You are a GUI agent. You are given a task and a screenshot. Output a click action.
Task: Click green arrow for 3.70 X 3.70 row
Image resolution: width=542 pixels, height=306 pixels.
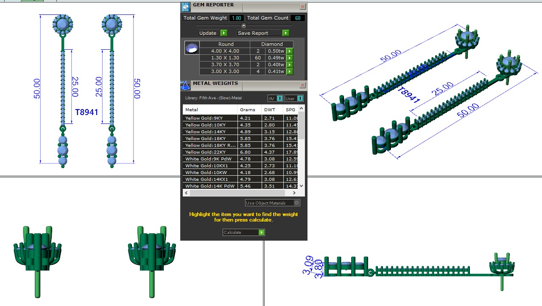[x=290, y=65]
